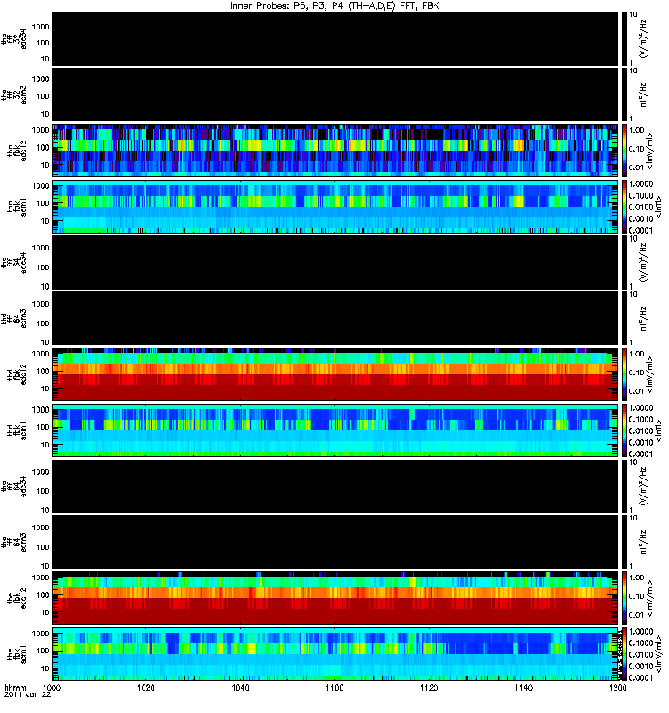The width and height of the screenshot is (669, 713).
Task: Click the "thd fff 64 scm3" y-axis title
Action: [x=13, y=318]
